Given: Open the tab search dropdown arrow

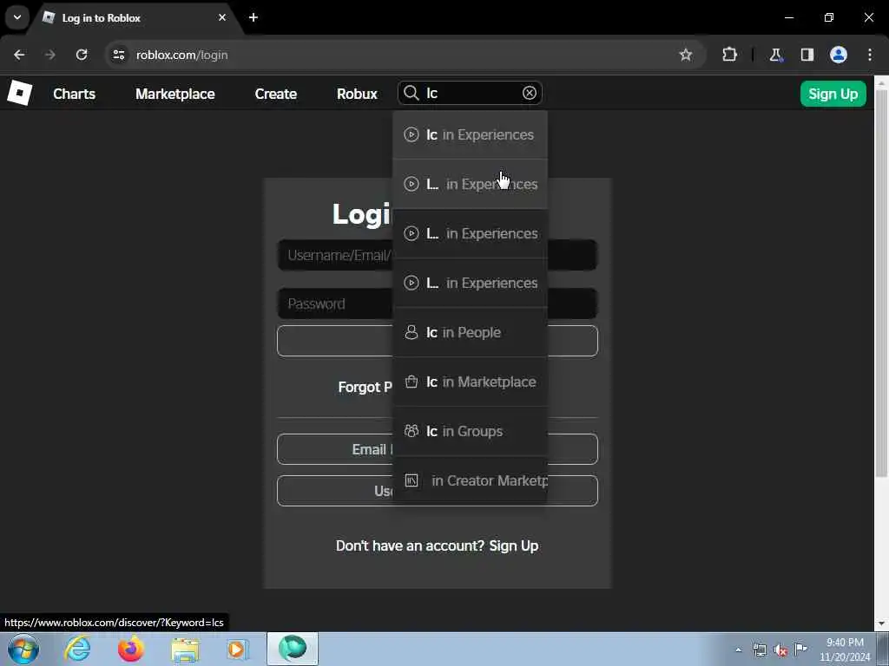Looking at the screenshot, I should pos(17,17).
